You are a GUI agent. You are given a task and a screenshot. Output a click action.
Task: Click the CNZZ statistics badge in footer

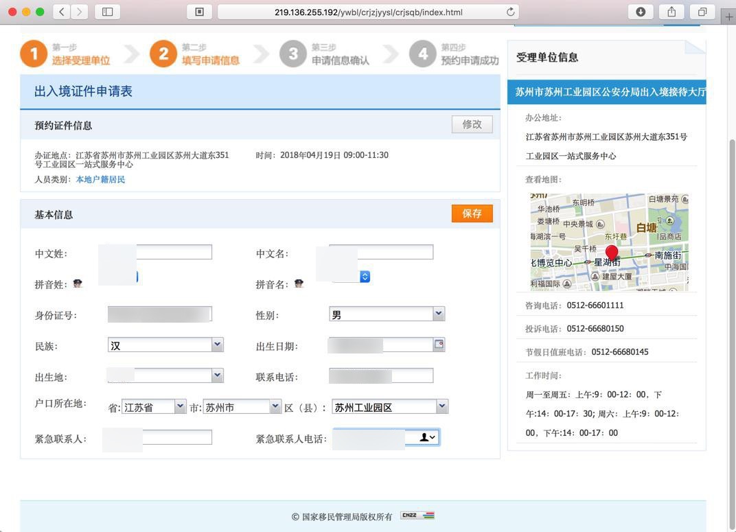(x=417, y=516)
